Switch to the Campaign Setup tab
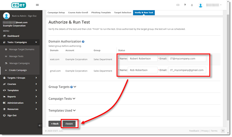 (56, 13)
